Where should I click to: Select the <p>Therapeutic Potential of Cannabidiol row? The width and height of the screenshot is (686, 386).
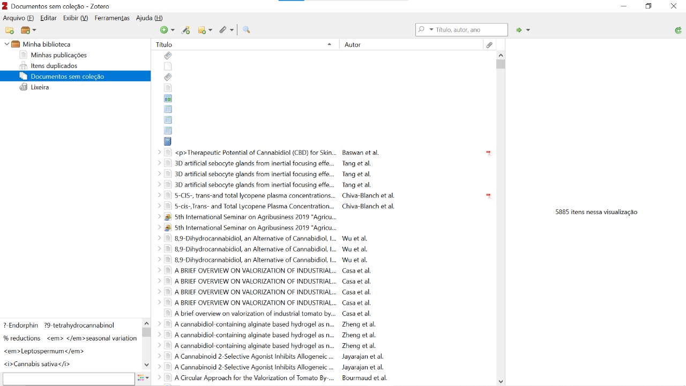coord(324,153)
